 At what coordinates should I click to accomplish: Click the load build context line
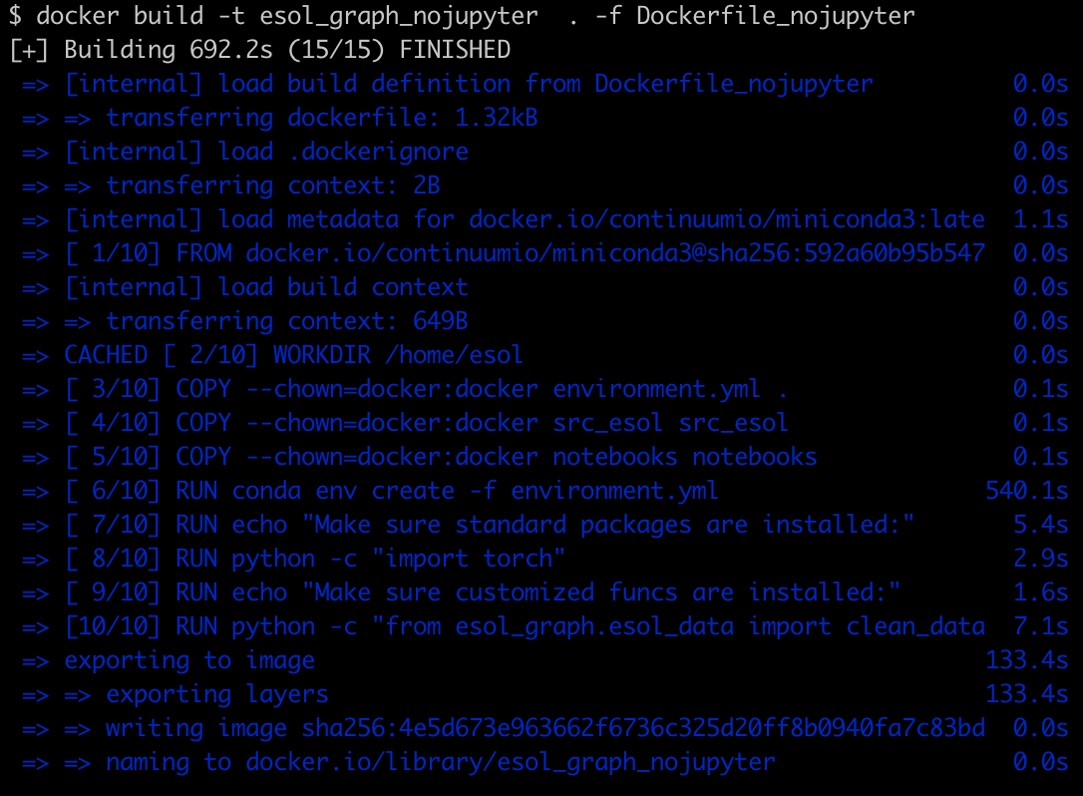coord(544,286)
